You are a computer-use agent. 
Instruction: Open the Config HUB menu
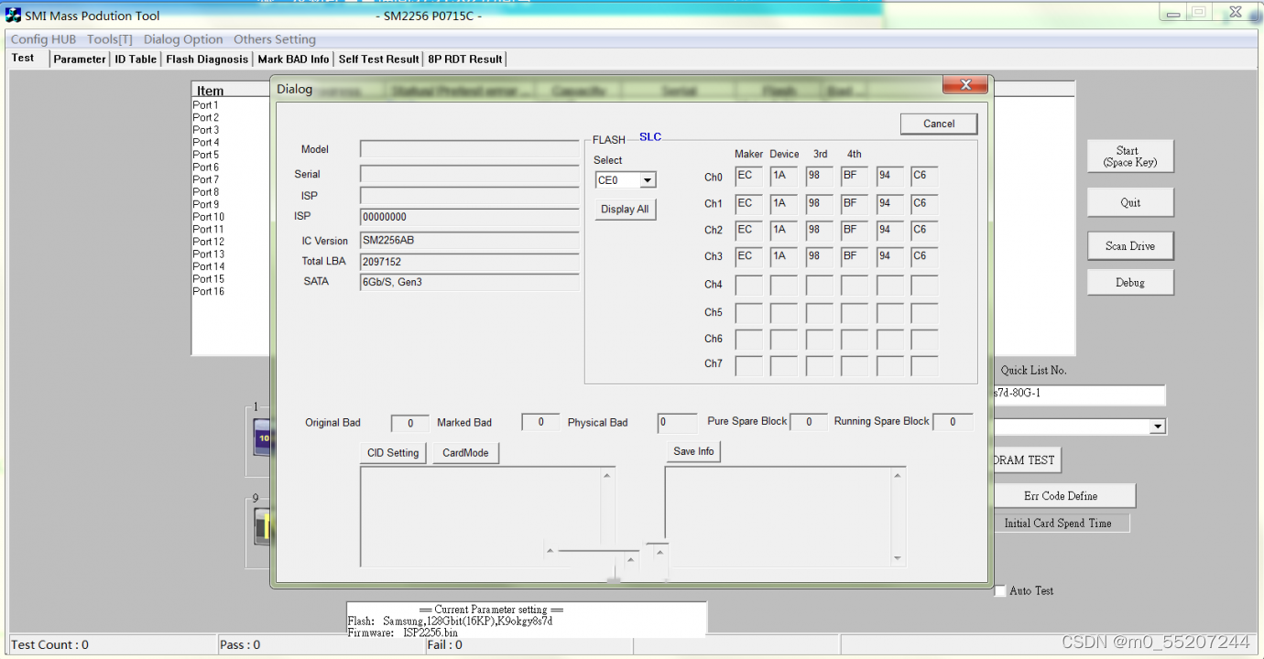click(x=43, y=39)
